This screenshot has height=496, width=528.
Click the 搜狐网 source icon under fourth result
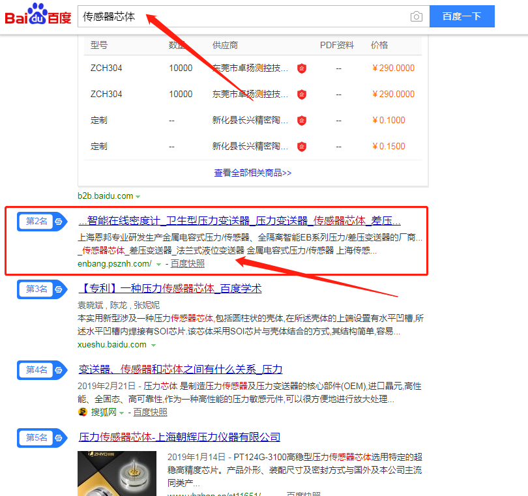pyautogui.click(x=84, y=412)
